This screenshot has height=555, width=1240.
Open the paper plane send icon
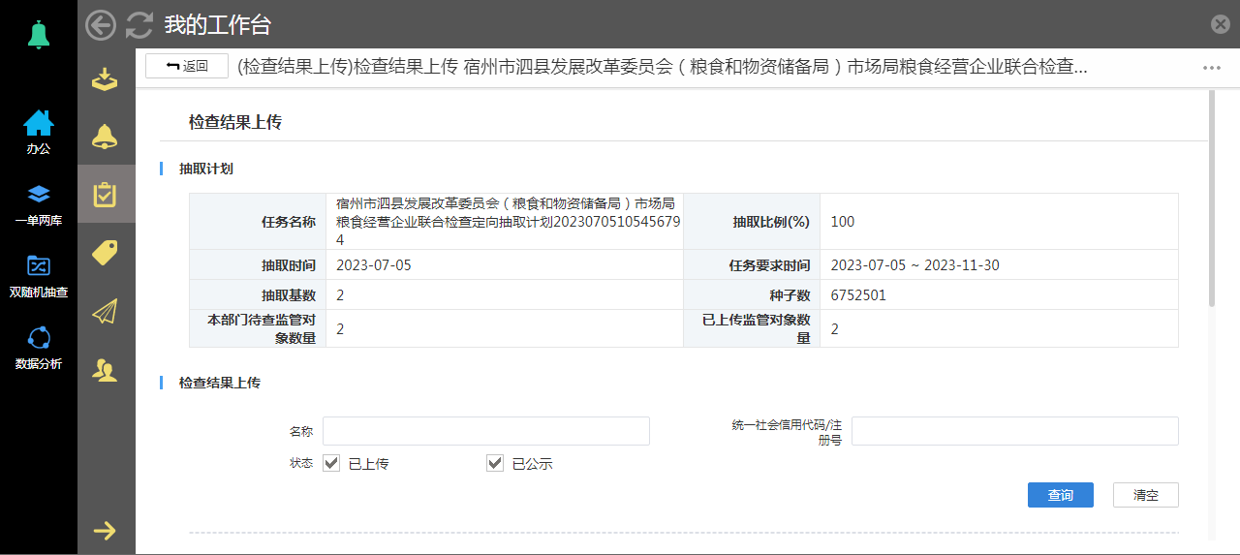tap(105, 311)
